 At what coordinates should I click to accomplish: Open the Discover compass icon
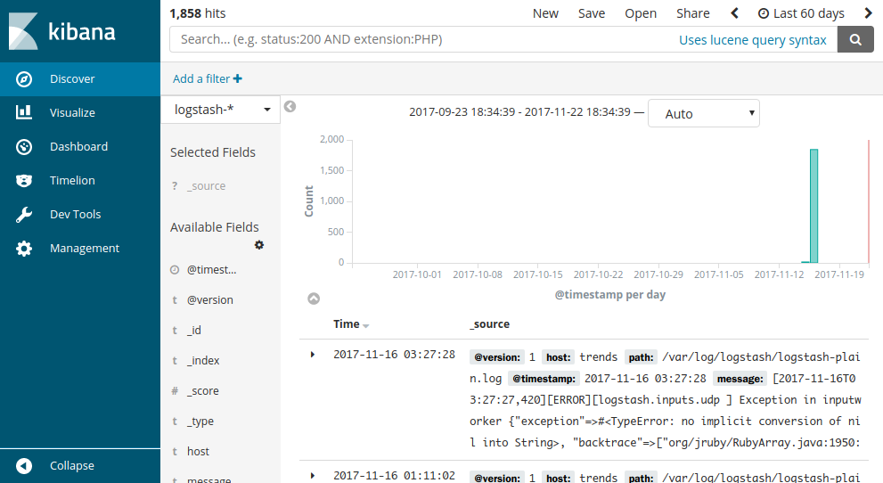click(25, 79)
